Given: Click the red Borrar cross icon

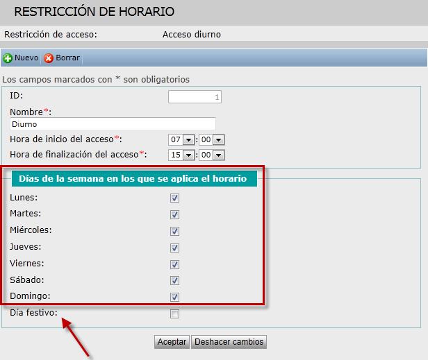Looking at the screenshot, I should (49, 58).
